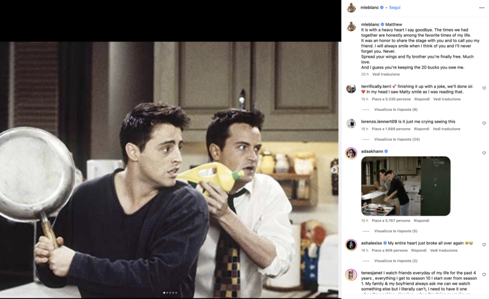Show translation of mleblanc's caption
Screen dimensions: 489x299
click(x=386, y=74)
